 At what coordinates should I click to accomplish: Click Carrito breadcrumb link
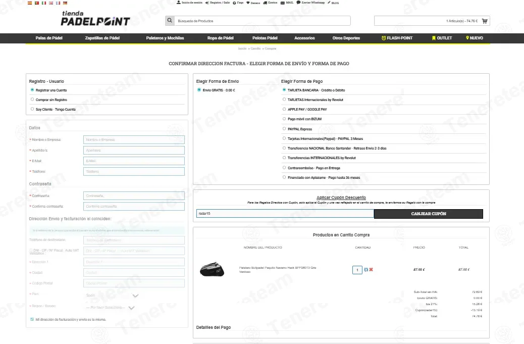point(255,48)
